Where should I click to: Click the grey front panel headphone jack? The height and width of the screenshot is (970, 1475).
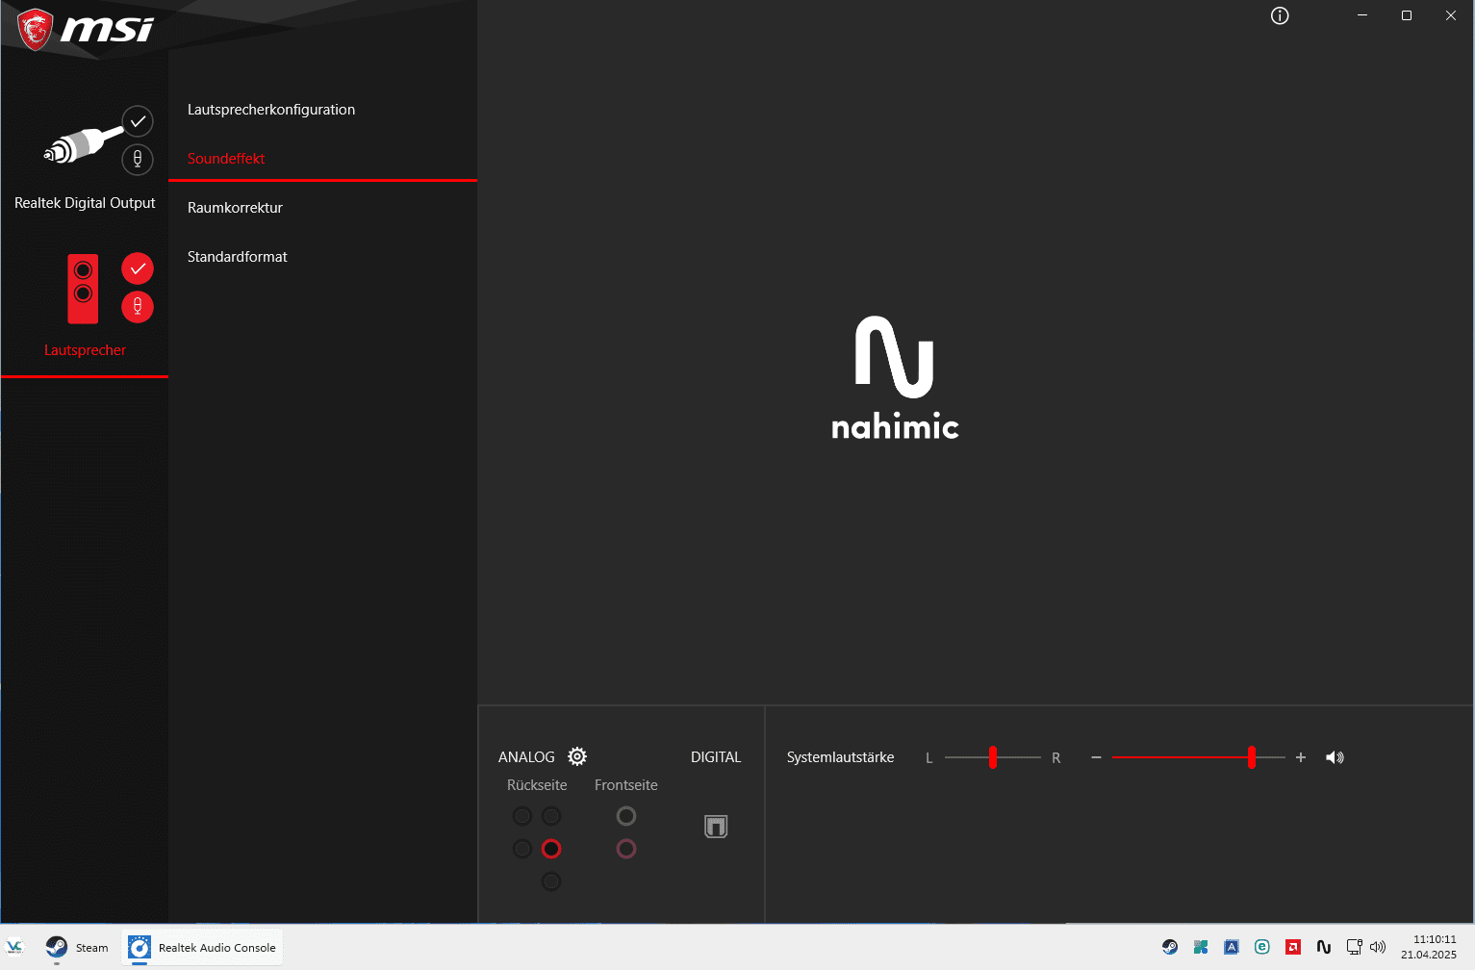tap(626, 816)
